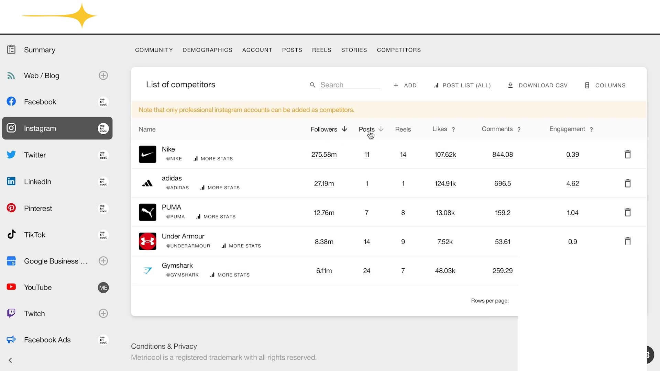
Task: Sort by Posts column
Action: point(371,129)
